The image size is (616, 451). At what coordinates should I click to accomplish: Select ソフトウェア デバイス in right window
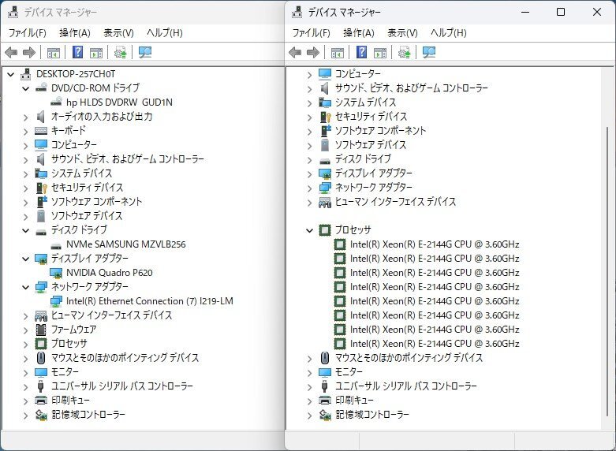(371, 145)
